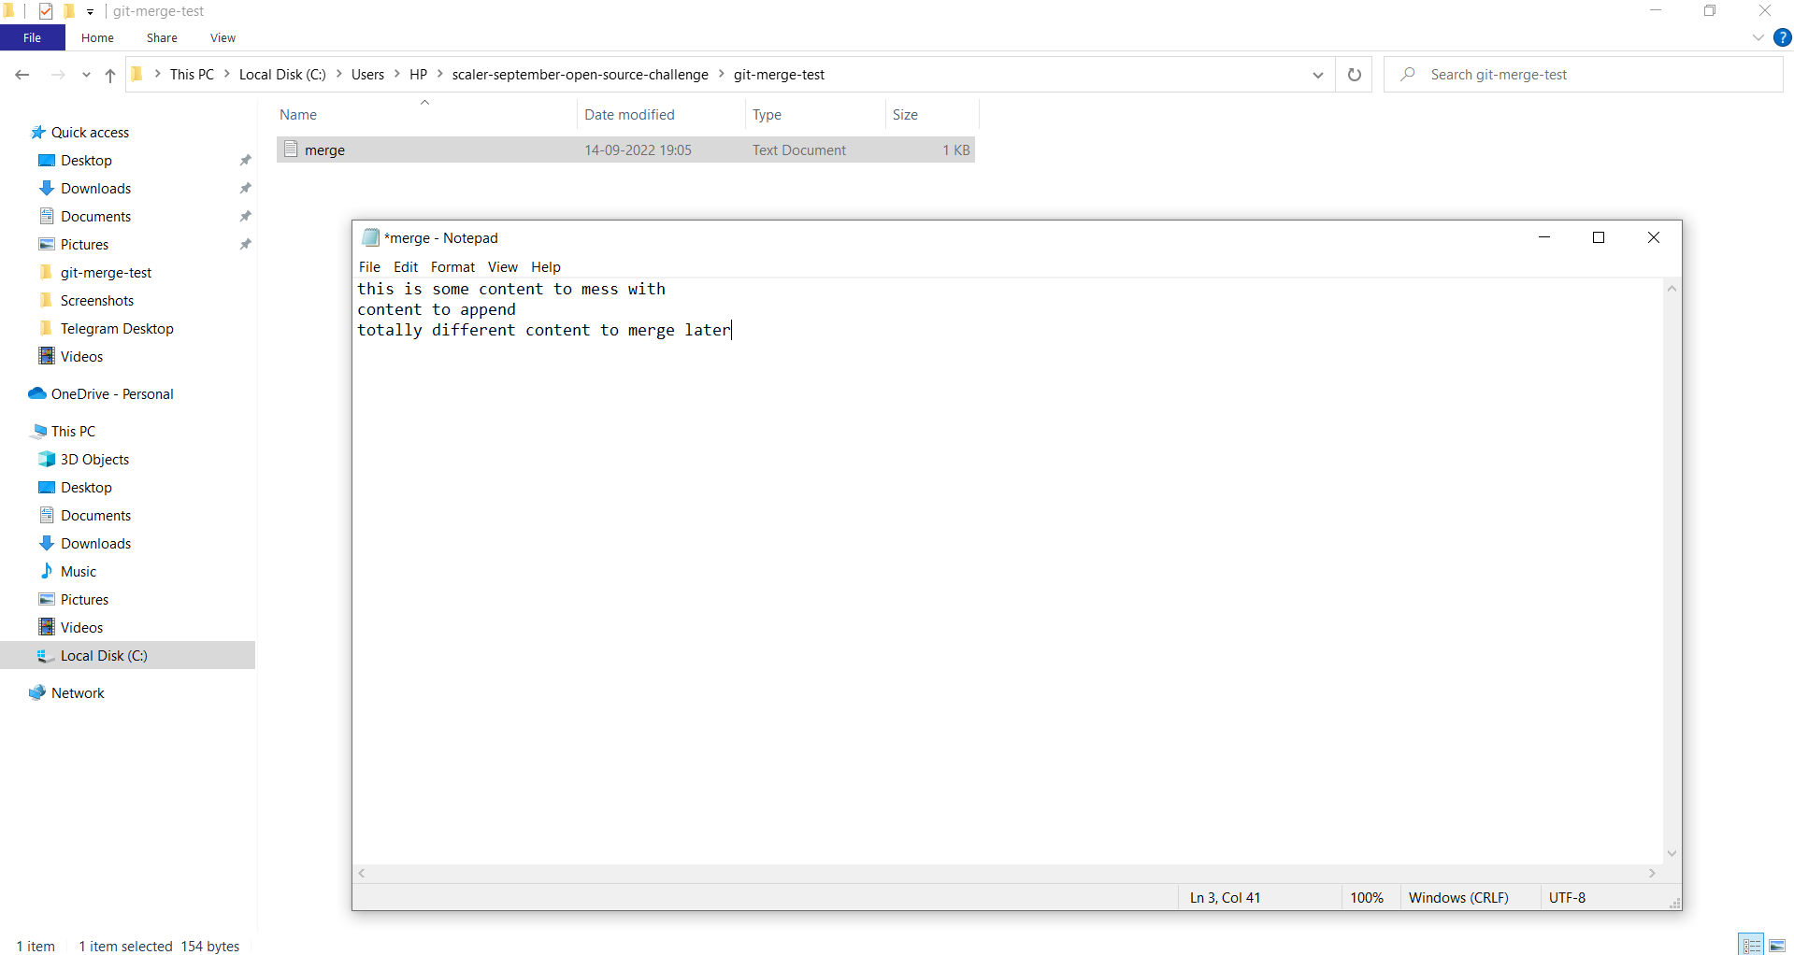Switch to large thumbnails view

coord(1775,945)
